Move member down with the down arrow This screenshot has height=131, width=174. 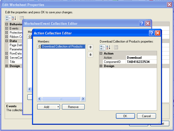[90, 55]
